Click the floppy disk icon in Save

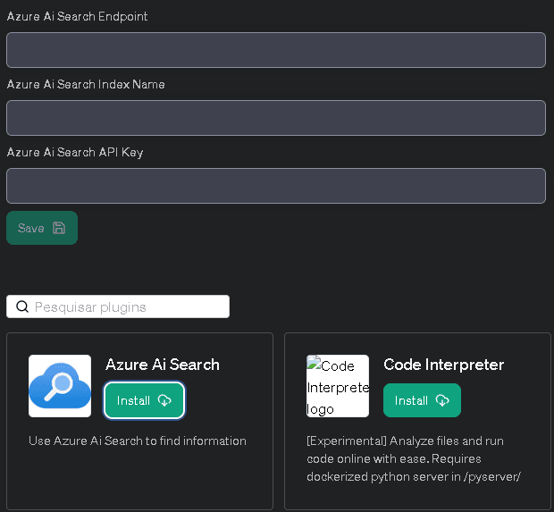59,228
